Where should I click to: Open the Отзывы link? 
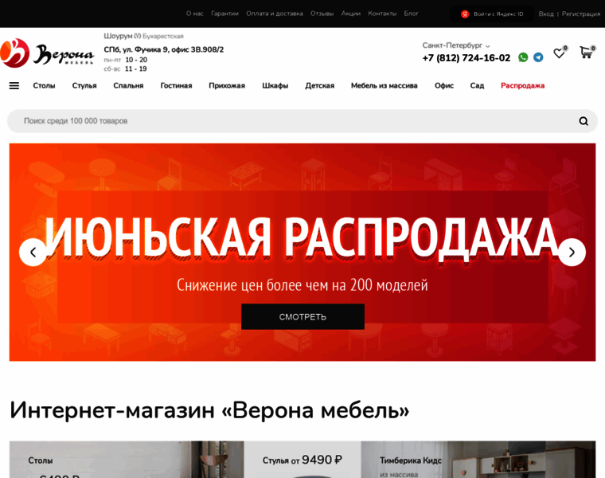tap(322, 14)
